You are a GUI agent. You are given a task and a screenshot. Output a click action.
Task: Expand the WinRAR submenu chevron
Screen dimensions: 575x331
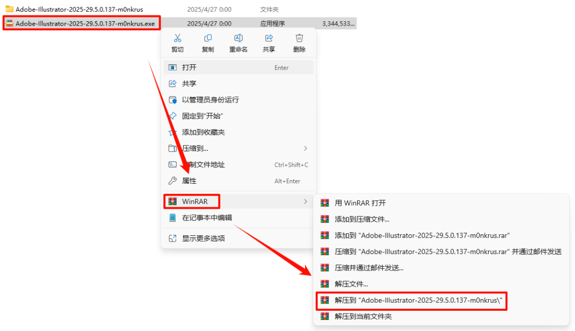(305, 201)
